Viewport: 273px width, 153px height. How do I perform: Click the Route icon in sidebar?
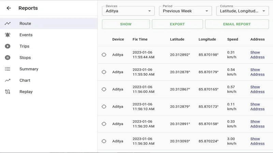(8, 23)
